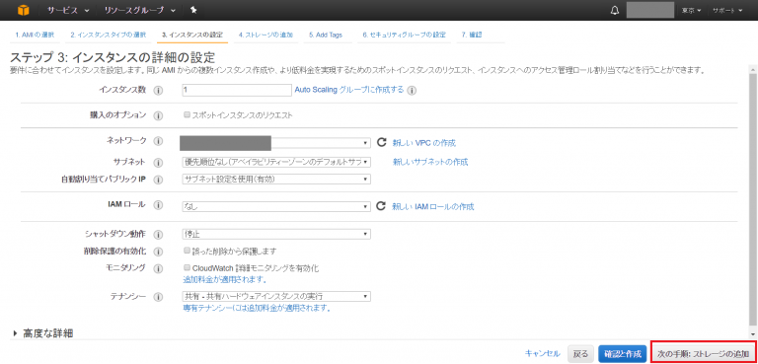Focus the インスタンス数 input field
758x364 pixels.
click(x=237, y=90)
